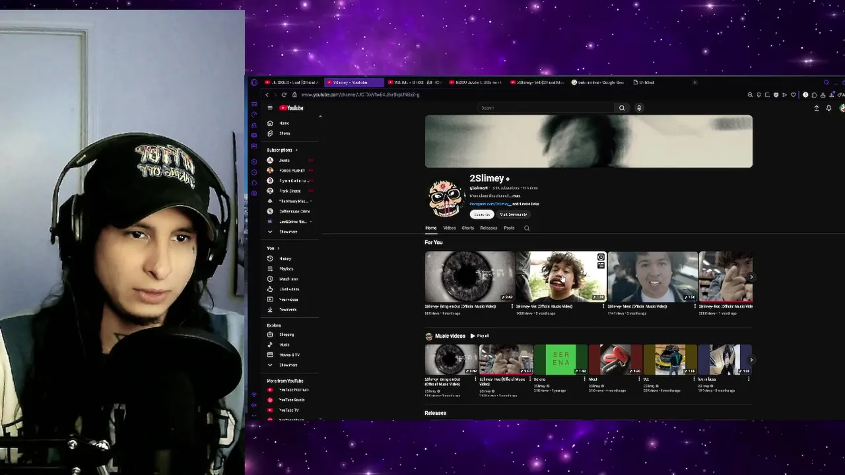Open the channel Instagram link
This screenshot has width=845, height=475.
pyautogui.click(x=490, y=204)
